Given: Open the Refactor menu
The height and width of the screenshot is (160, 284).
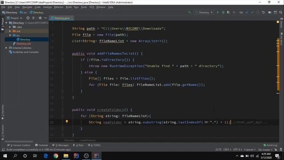Looking at the screenshot, I should [59, 7].
